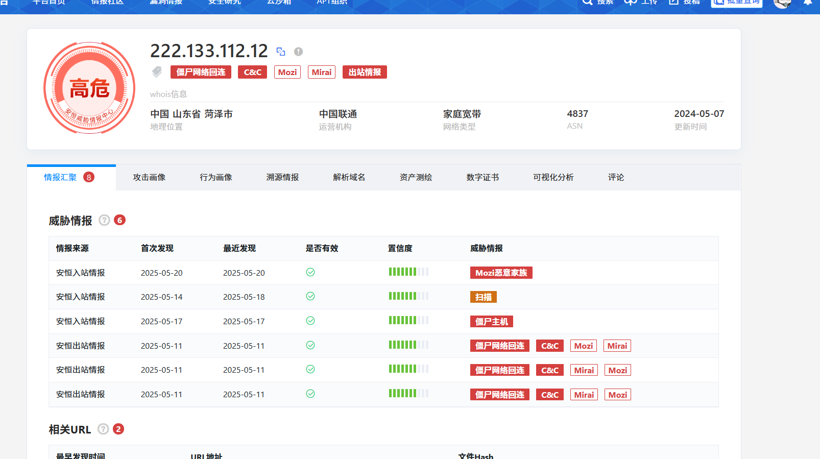820x459 pixels.
Task: Click the Mozi恶意家族 threat tag
Action: point(501,273)
